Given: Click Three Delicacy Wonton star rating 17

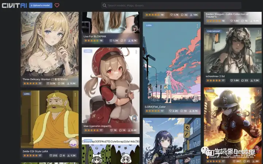Looking at the screenshot, I should point(32,83).
